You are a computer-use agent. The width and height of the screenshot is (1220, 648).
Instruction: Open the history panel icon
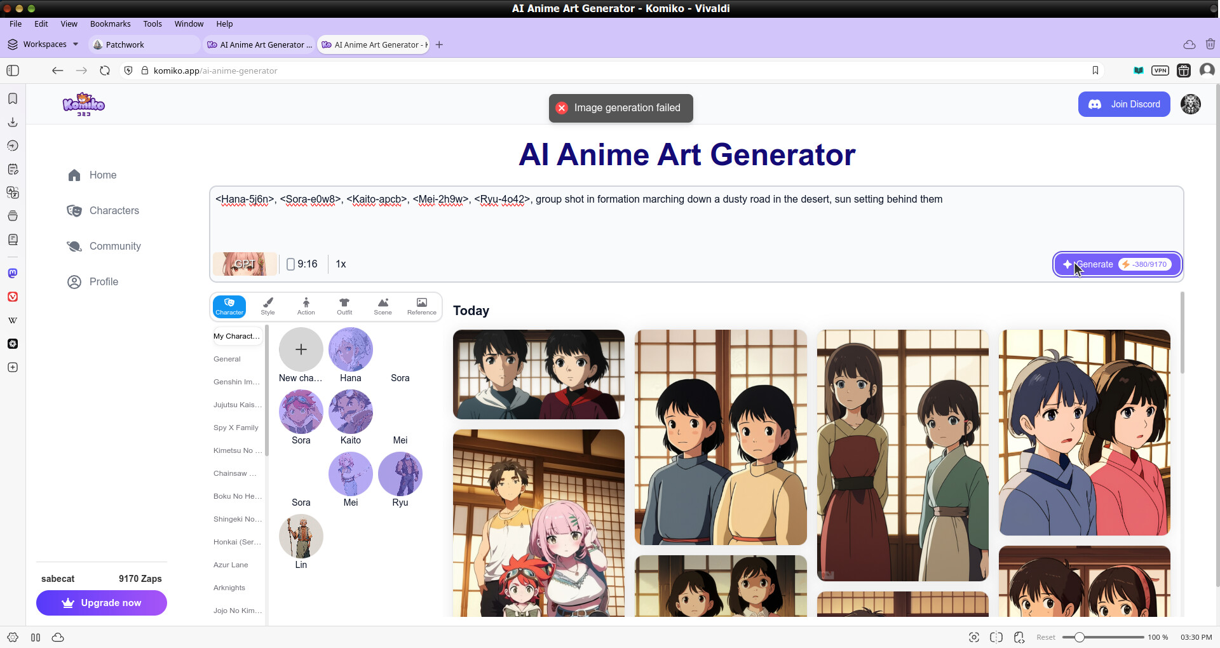13,145
